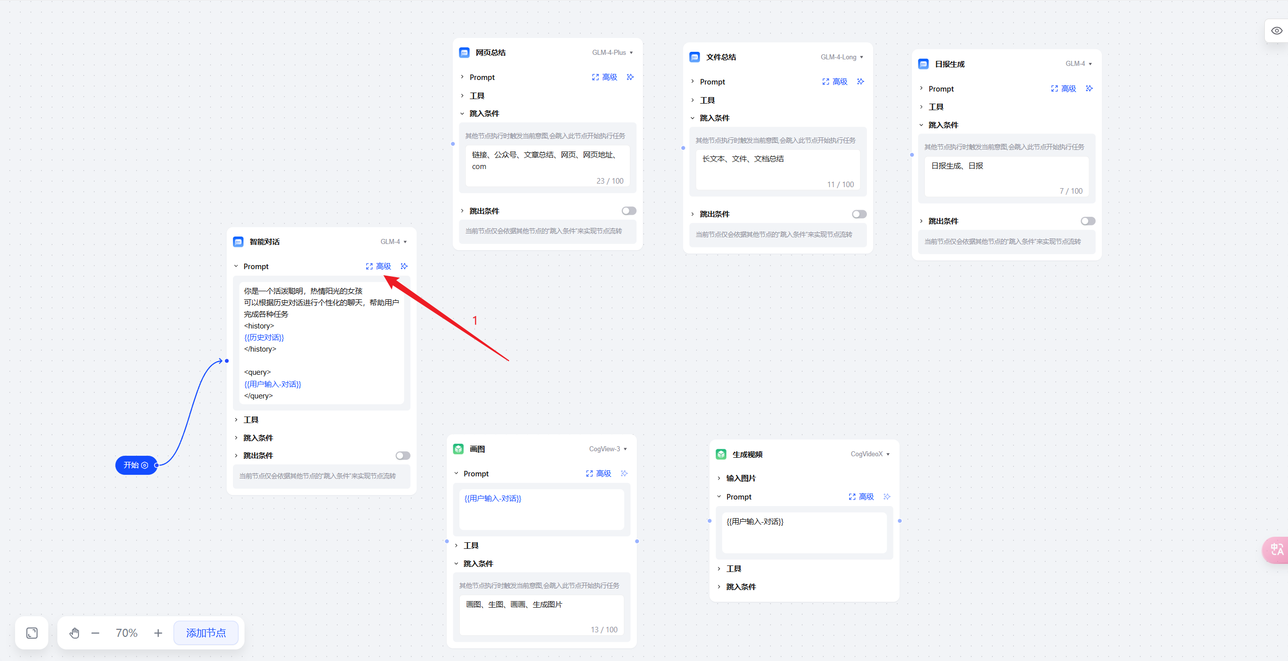Viewport: 1288px width, 661px height.
Task: Zoom in with the plus icon
Action: point(158,633)
